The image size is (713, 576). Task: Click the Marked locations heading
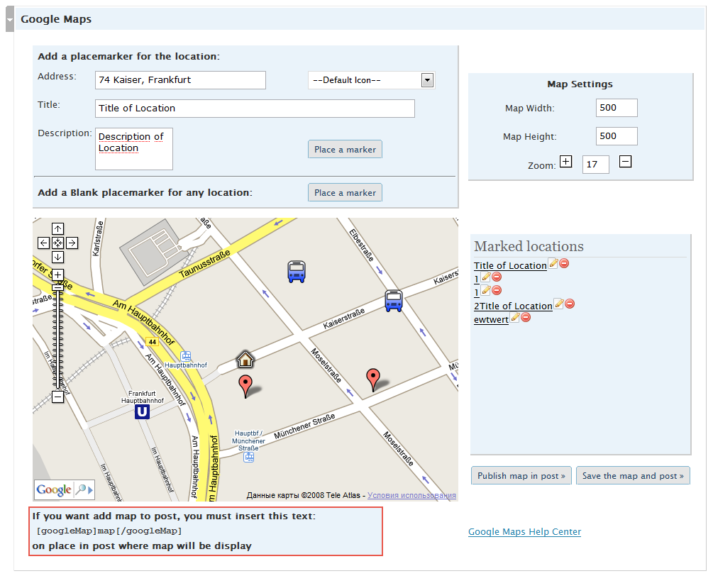(529, 246)
